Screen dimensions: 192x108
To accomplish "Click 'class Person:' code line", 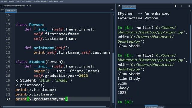I will click(x=30, y=25).
